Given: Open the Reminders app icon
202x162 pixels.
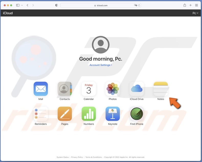Looking at the screenshot, I should 41,114.
